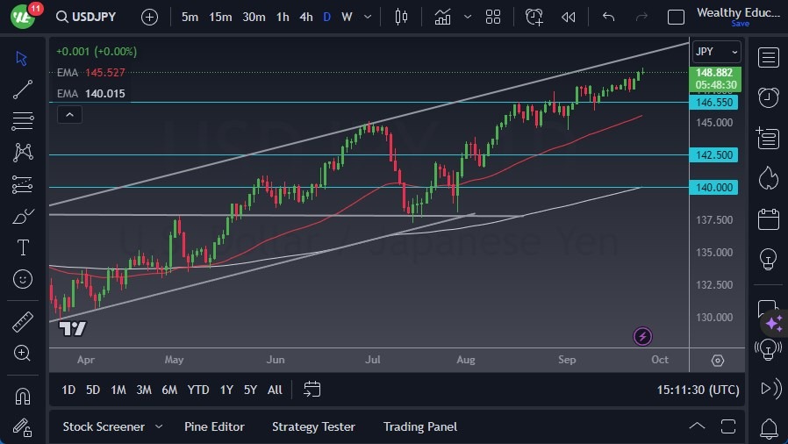788x444 pixels.
Task: Select the text annotation tool
Action: pos(23,247)
